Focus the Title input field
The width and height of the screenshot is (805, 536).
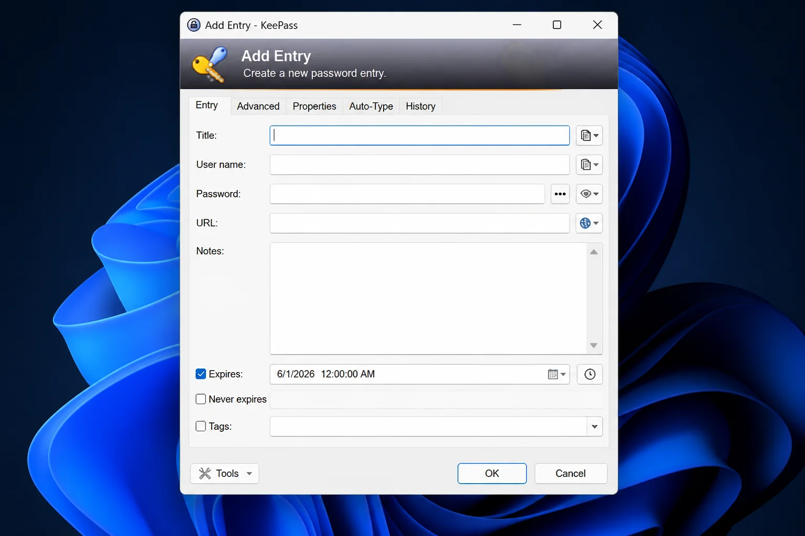[420, 136]
